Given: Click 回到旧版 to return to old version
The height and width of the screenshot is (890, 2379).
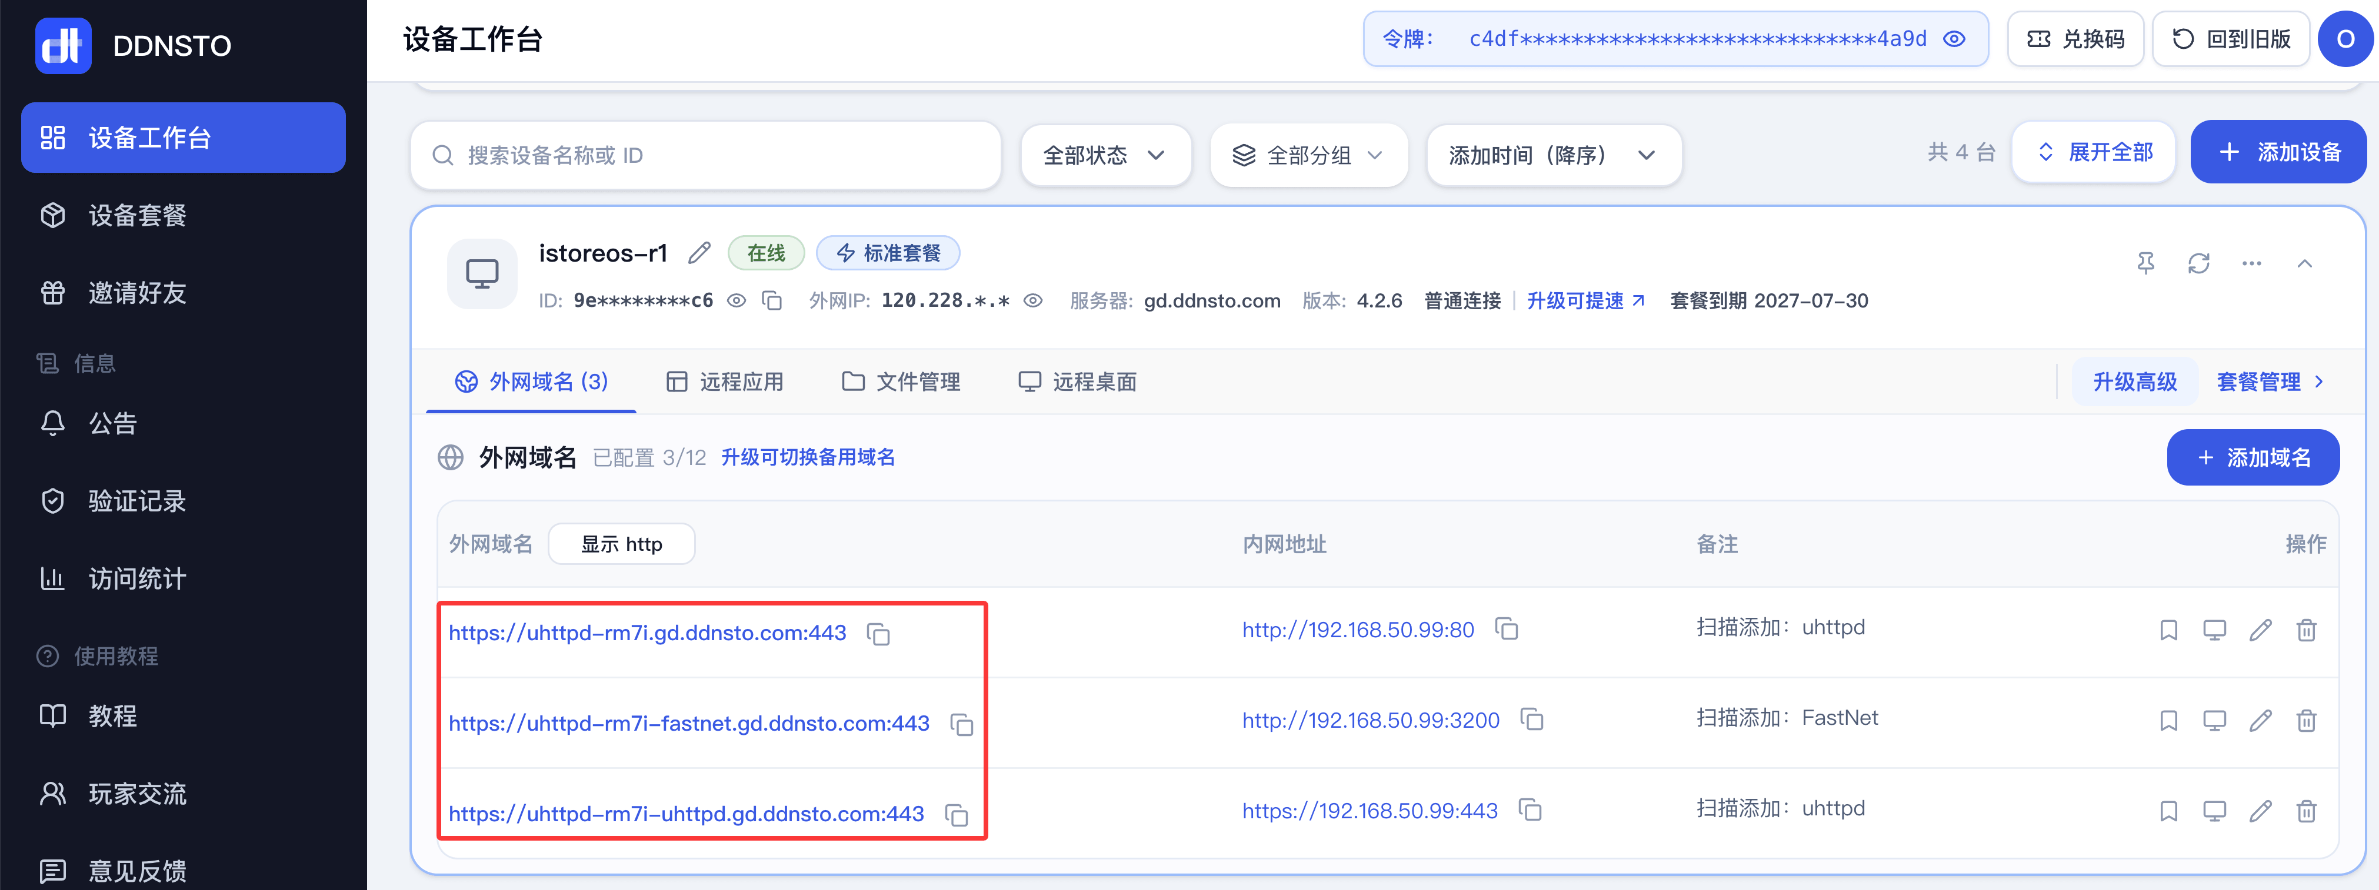Looking at the screenshot, I should [x=2230, y=39].
